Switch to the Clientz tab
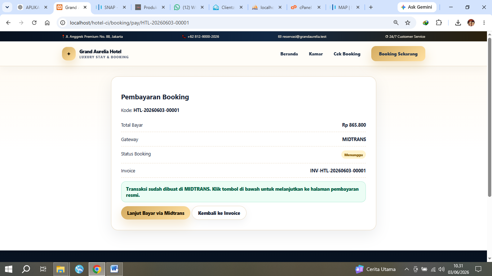The image size is (492, 276). [x=228, y=7]
